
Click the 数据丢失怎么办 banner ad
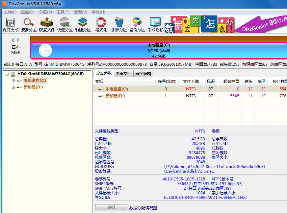coord(199,25)
